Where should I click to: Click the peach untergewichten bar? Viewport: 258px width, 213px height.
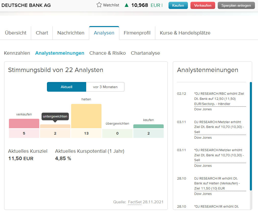55,126
